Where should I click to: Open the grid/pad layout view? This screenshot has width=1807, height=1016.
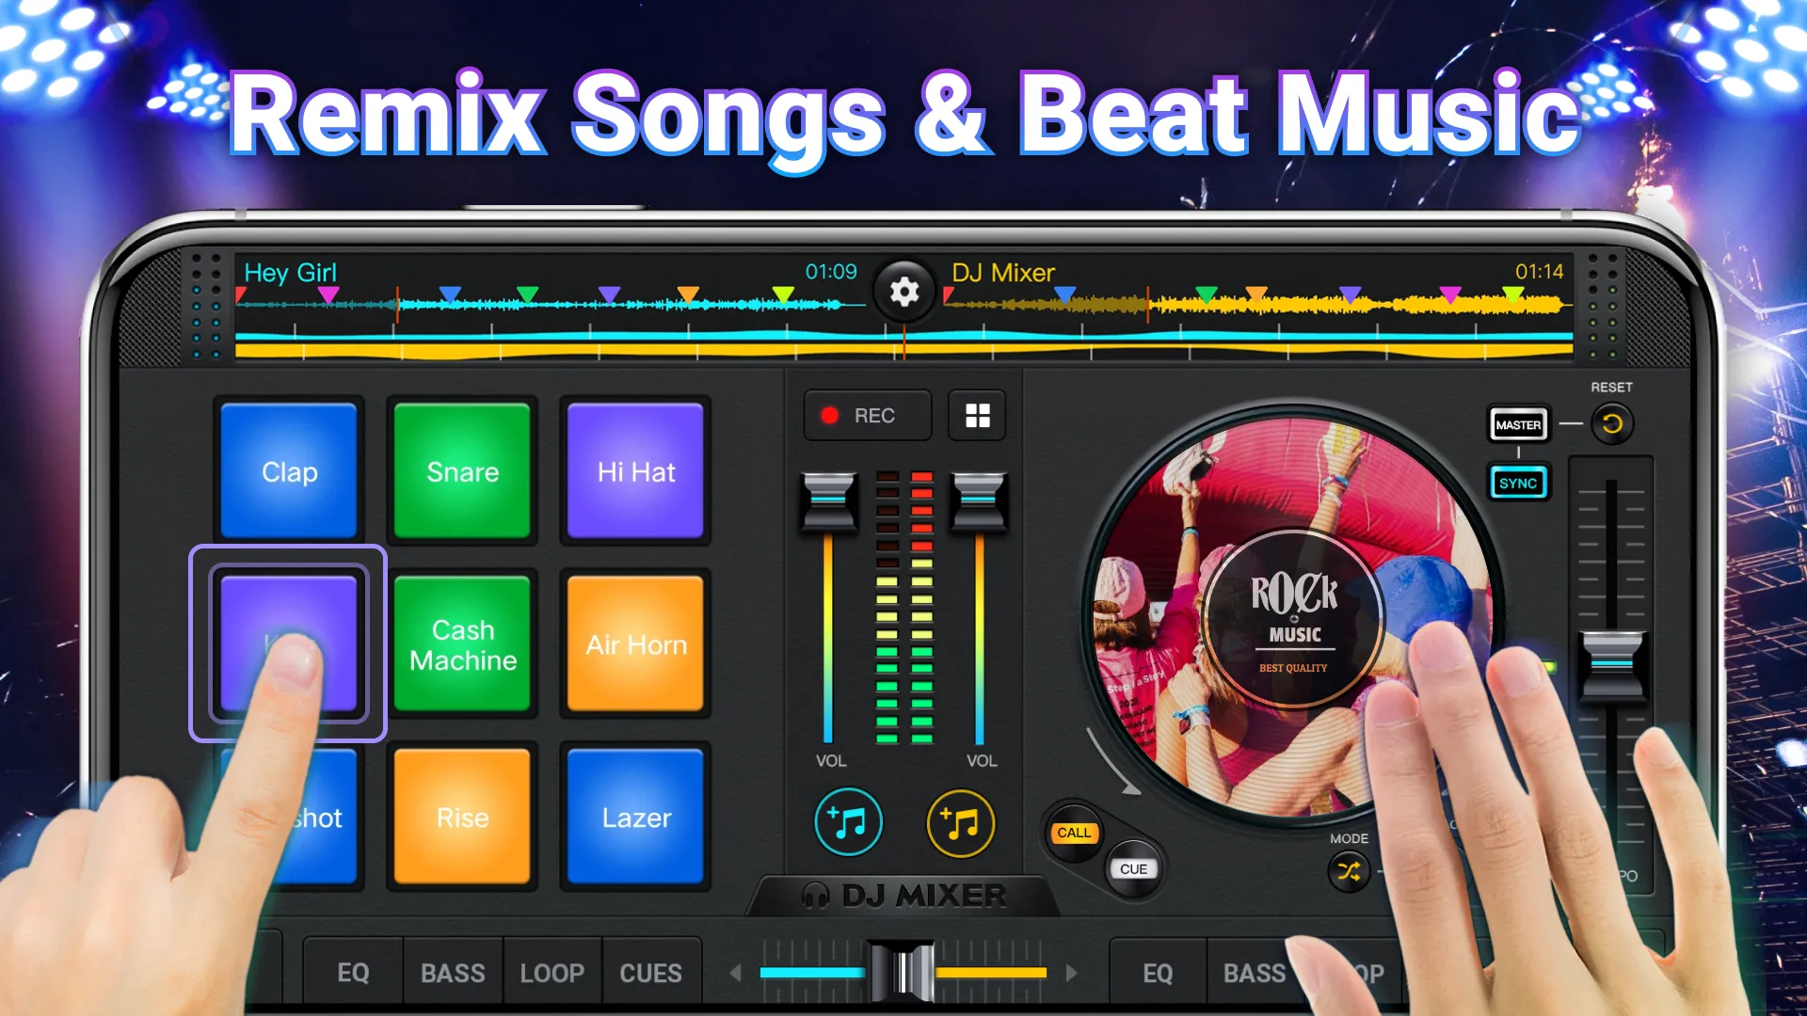(x=978, y=416)
